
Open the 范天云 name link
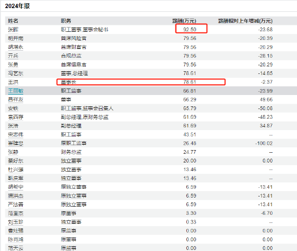coord(16,248)
